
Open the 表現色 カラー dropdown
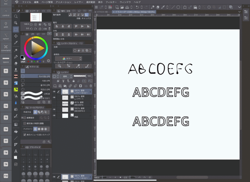pos(68,58)
